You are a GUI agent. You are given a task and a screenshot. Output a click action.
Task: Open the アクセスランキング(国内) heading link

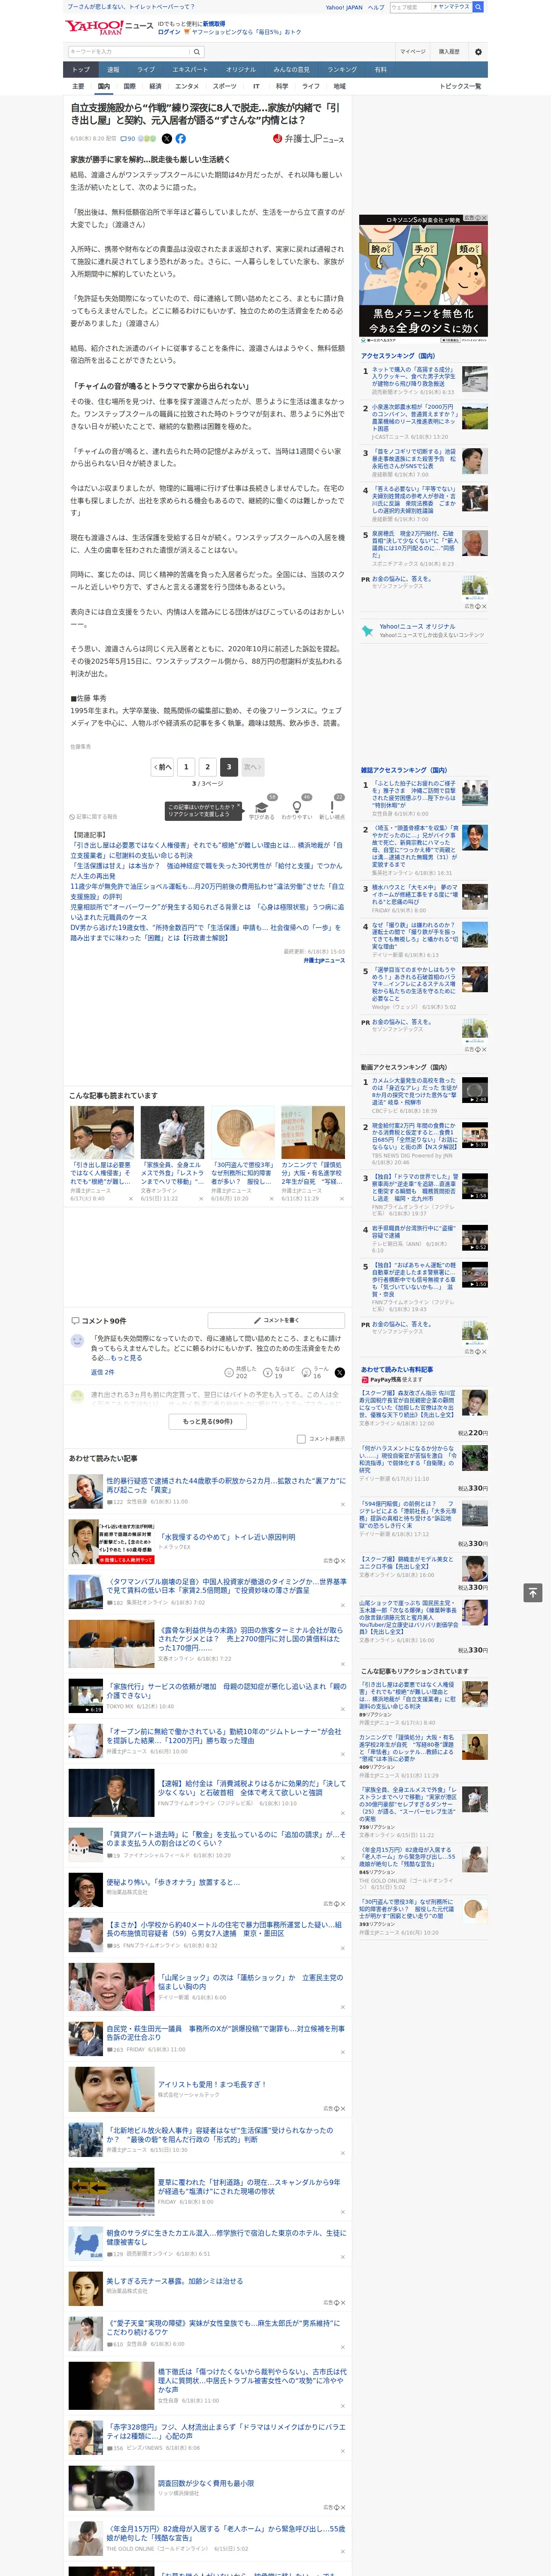(398, 356)
